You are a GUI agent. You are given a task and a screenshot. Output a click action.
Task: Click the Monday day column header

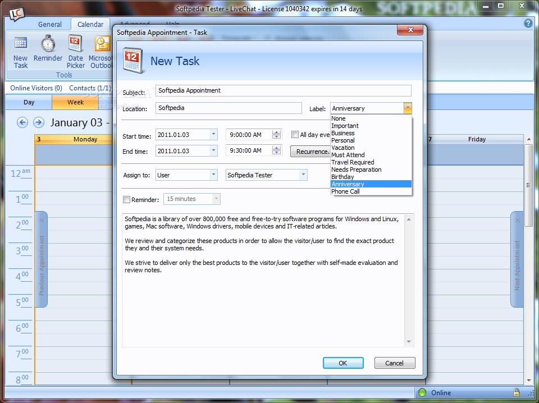[x=74, y=139]
